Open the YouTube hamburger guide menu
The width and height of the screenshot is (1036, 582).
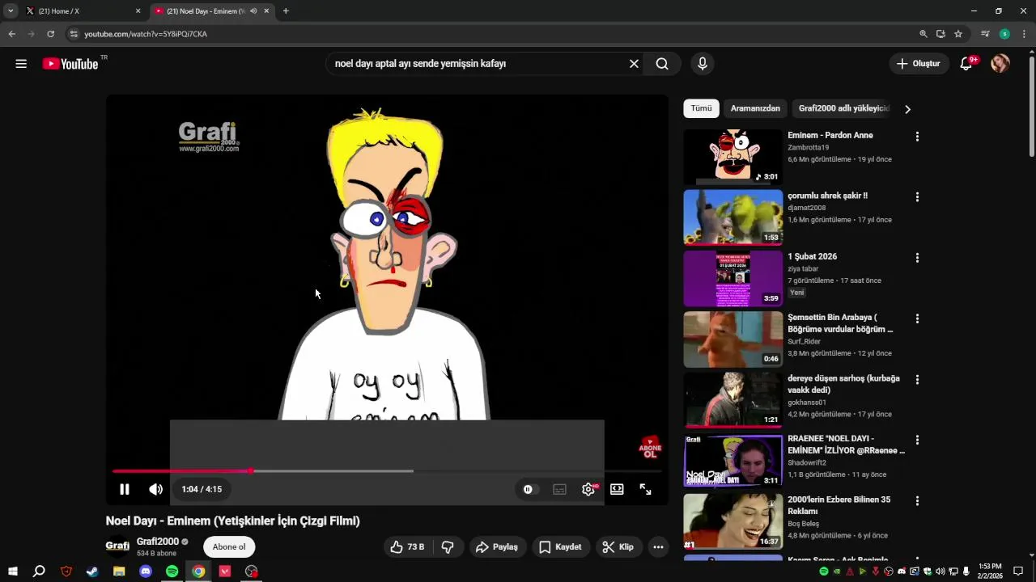[x=21, y=64]
